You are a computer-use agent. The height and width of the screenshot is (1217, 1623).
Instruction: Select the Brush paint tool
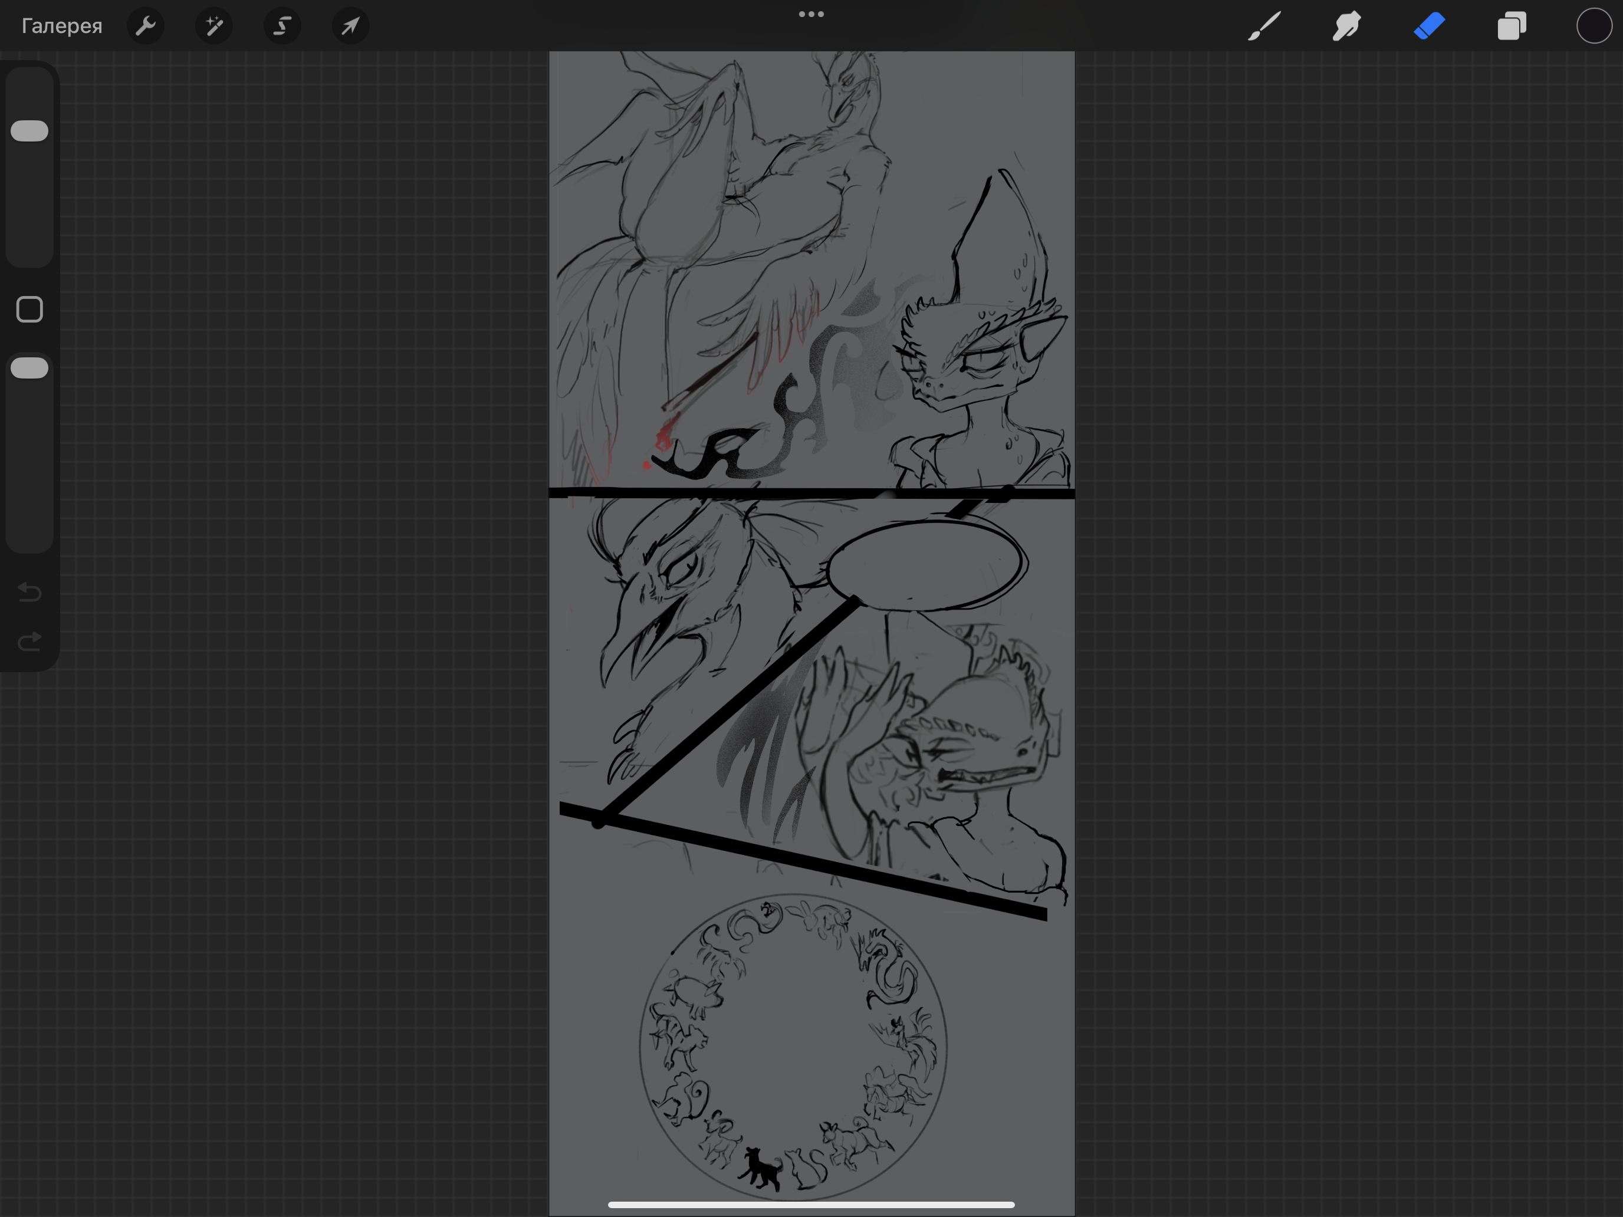tap(1264, 26)
